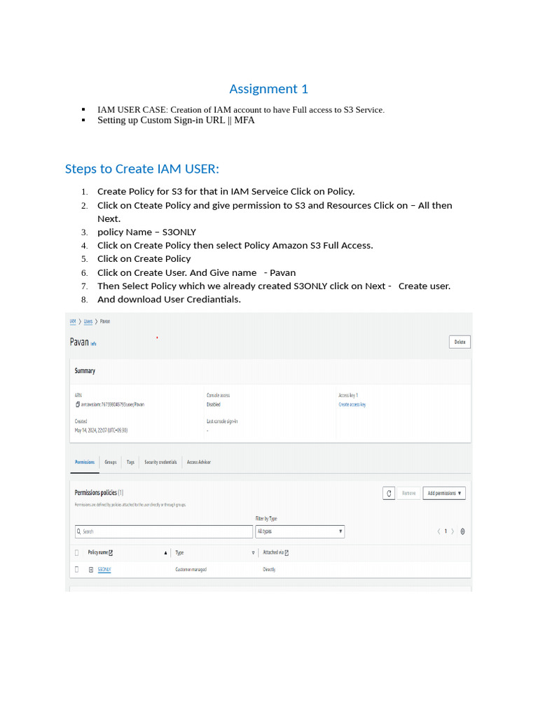
Task: Click the Directly attached-via cell
Action: [269, 570]
